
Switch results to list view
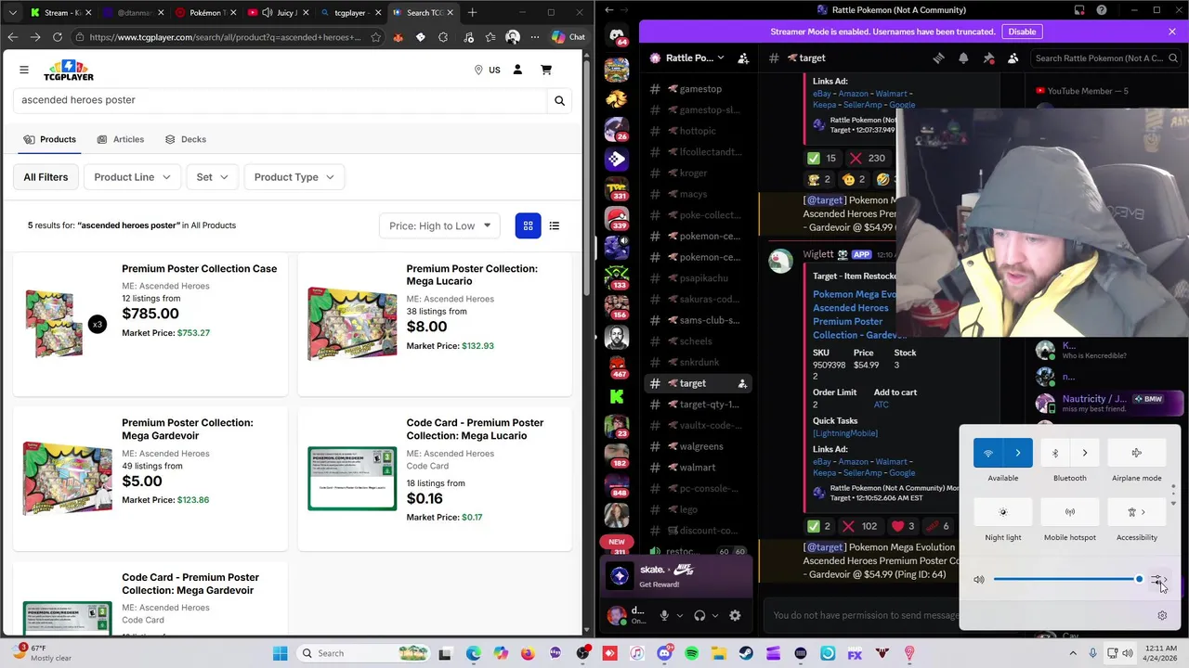pyautogui.click(x=554, y=225)
